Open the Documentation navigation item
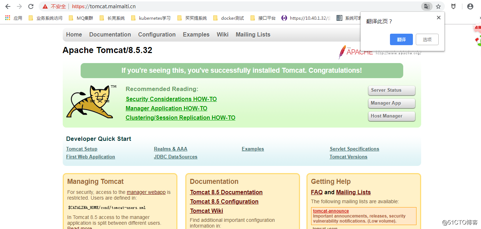The image size is (481, 229). (x=110, y=34)
